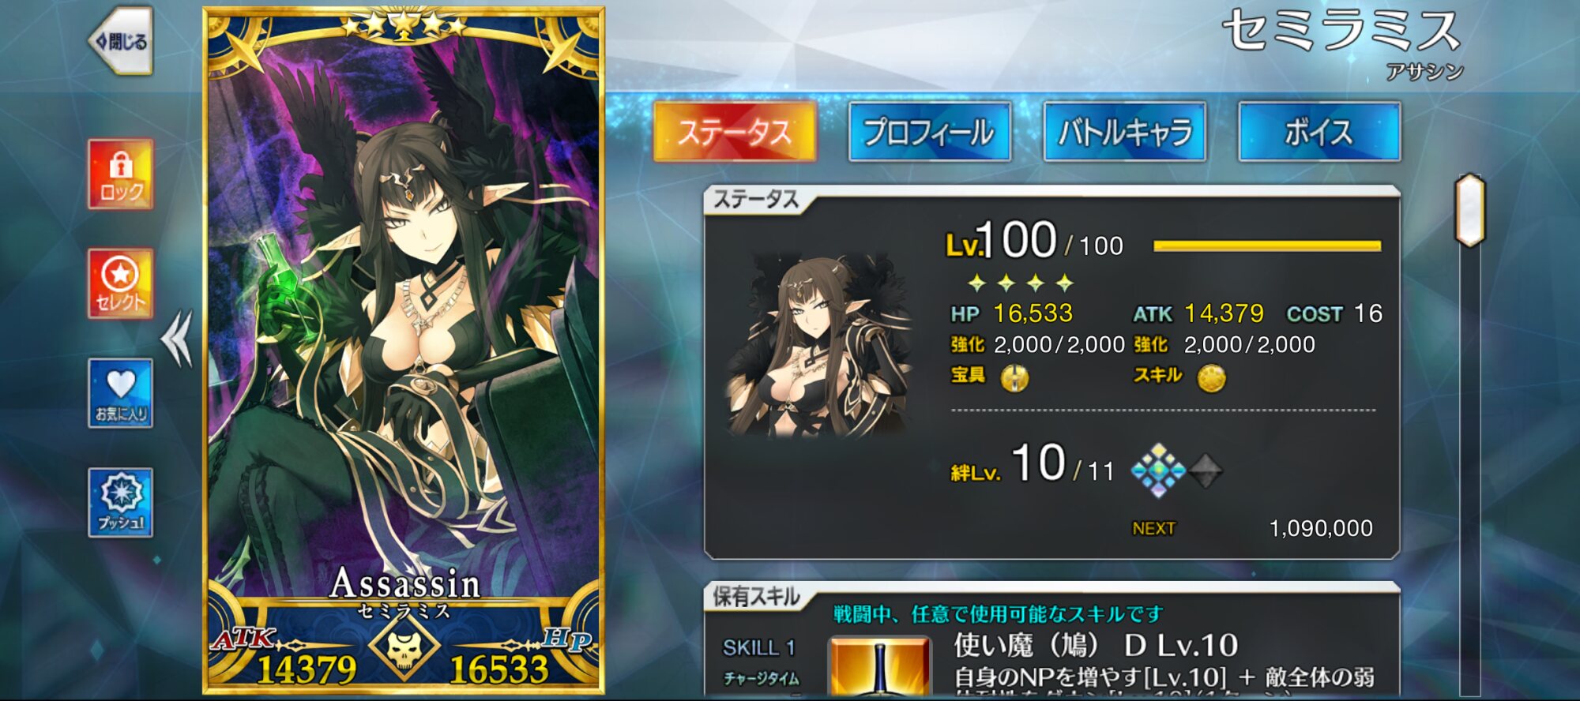Click the SKILL 1 使い魔（鳩）skill icon
Viewport: 1580px width, 701px height.
coord(879,667)
